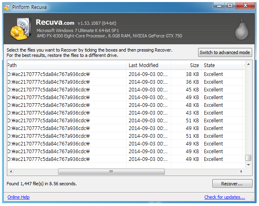The width and height of the screenshot is (259, 206).
Task: Minimize the Piriform Recuva window
Action: coord(219,6)
